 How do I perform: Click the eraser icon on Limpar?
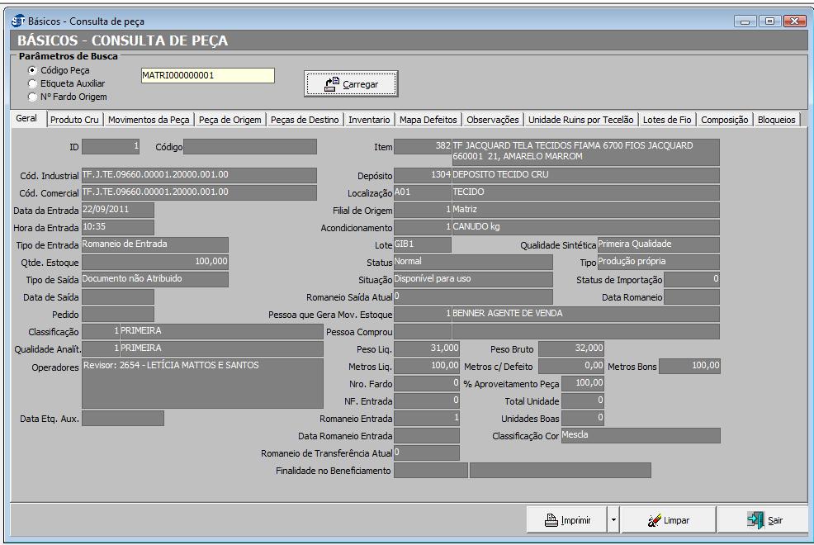655,520
